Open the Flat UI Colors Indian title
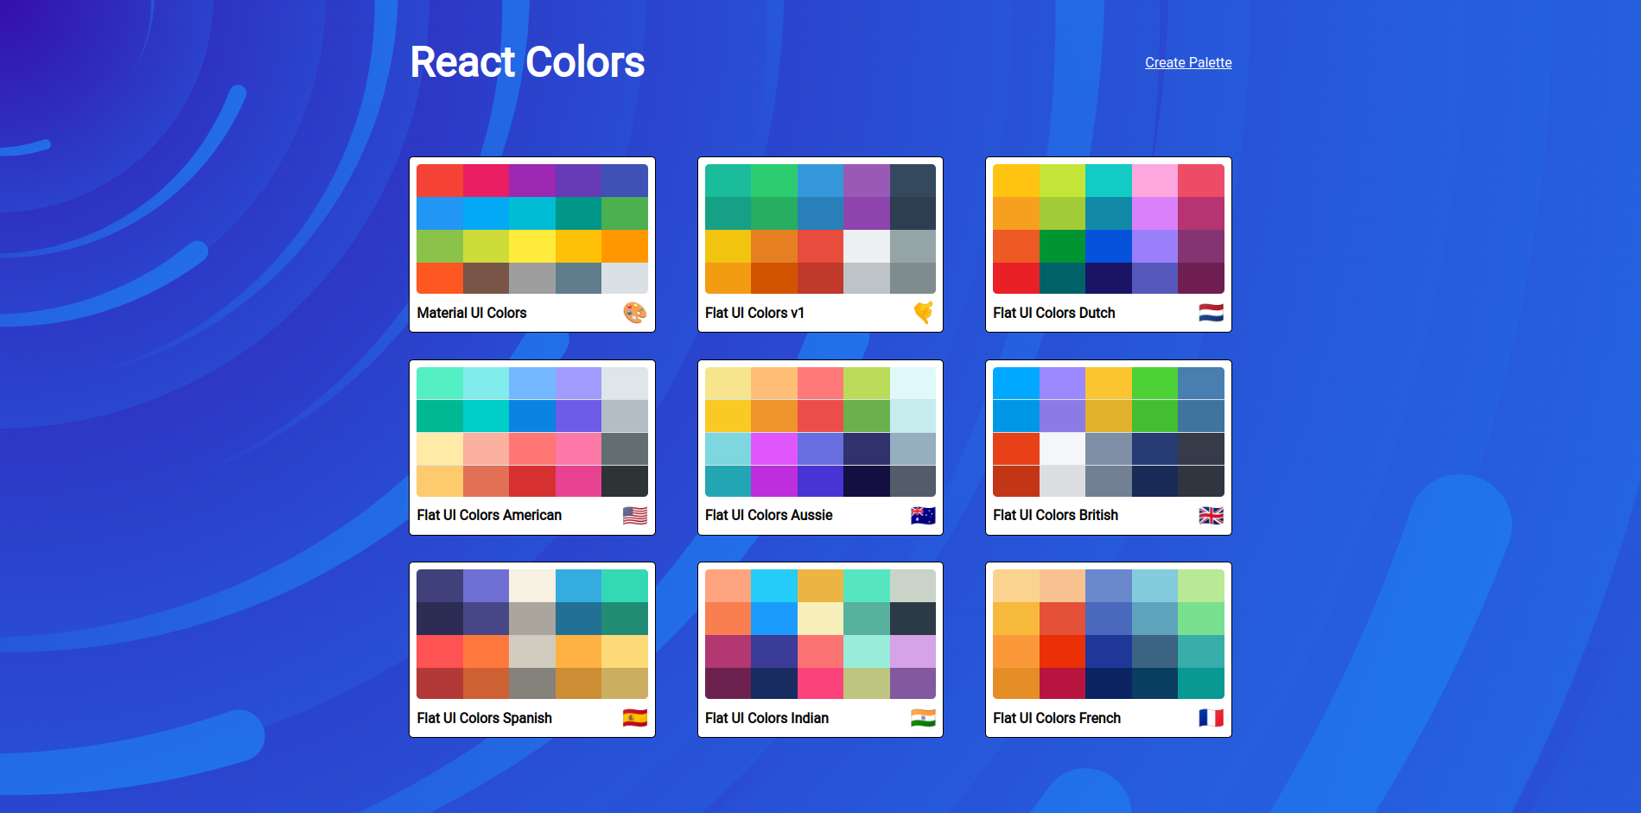 [x=767, y=718]
